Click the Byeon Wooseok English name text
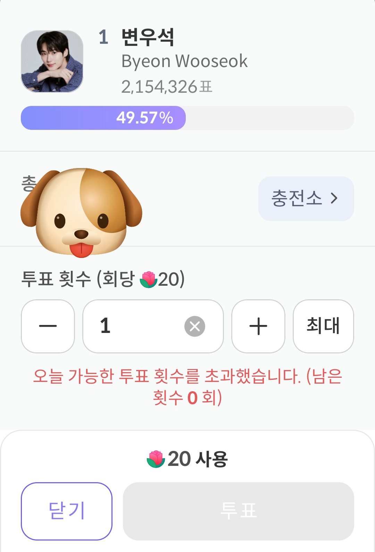 click(184, 61)
